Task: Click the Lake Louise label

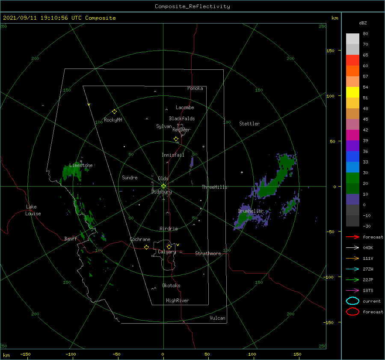Action: 33,210
